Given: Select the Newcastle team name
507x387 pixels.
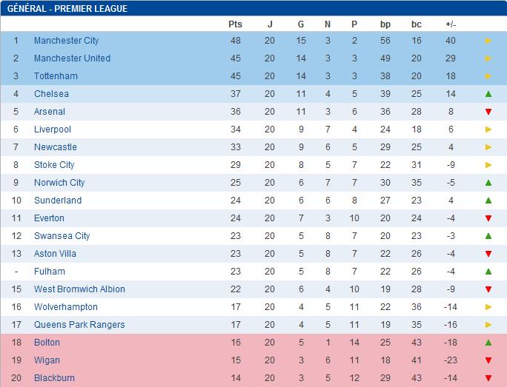Looking at the screenshot, I should click(55, 147).
